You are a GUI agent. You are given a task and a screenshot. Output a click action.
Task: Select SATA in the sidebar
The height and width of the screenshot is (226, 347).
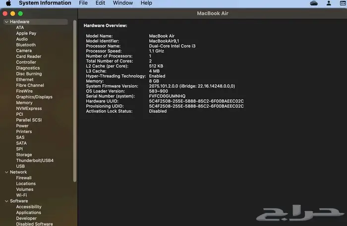(21, 143)
